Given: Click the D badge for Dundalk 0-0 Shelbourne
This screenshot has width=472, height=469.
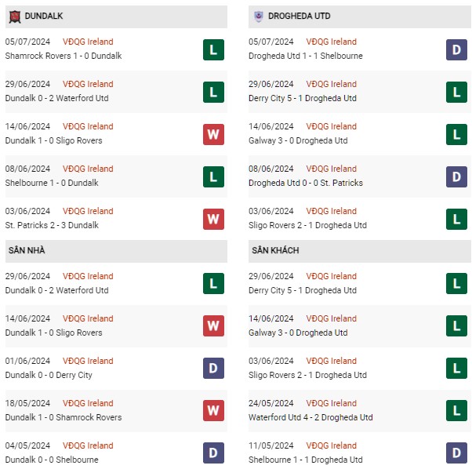Looking at the screenshot, I should tap(213, 453).
